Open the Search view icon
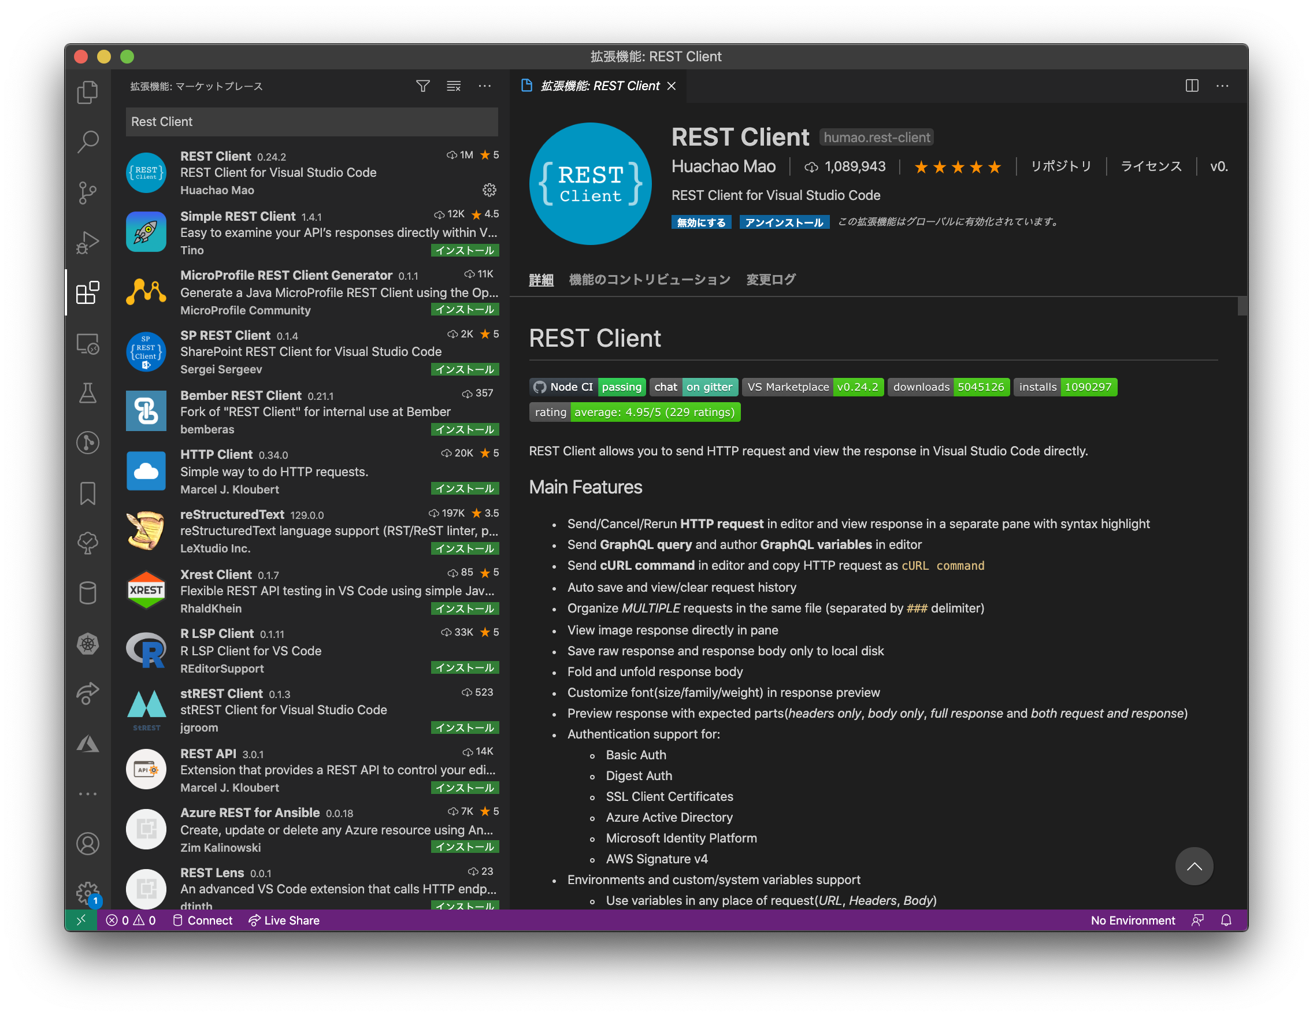1313x1017 pixels. point(88,142)
